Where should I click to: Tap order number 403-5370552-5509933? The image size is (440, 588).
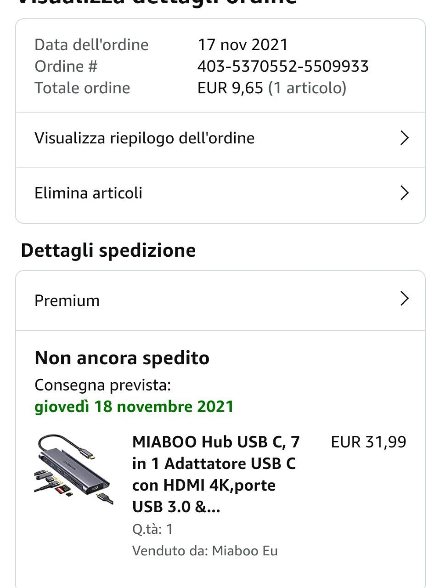pyautogui.click(x=283, y=66)
